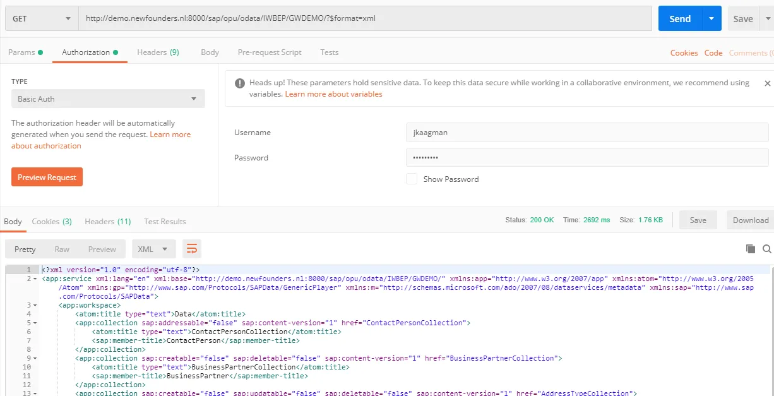Open the GET method dropdown

point(42,19)
